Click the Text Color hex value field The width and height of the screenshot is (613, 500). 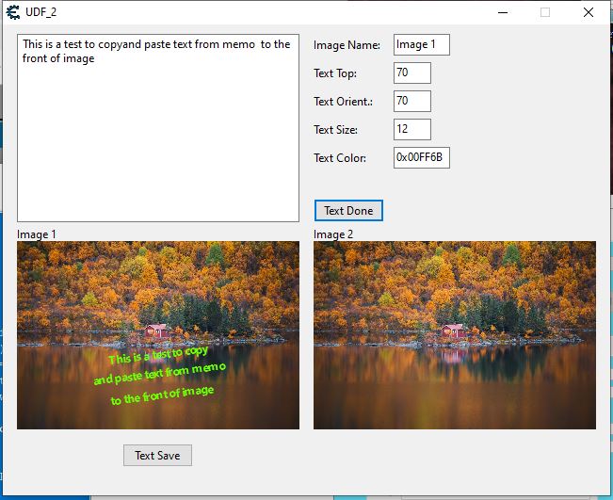421,157
